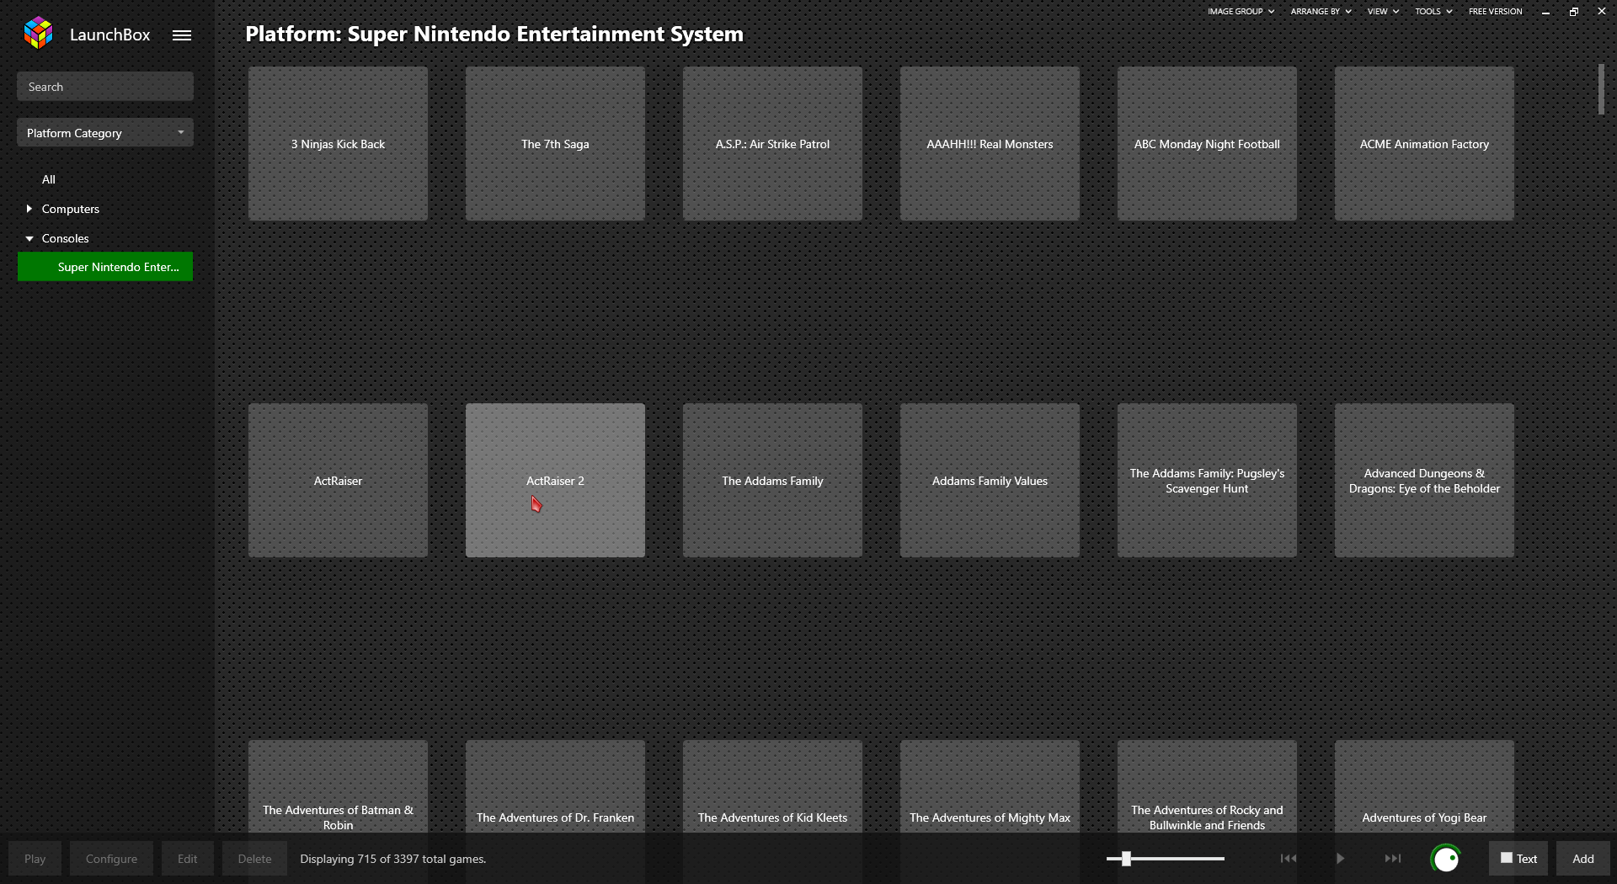Open the Arrange By menu
The height and width of the screenshot is (884, 1617).
coord(1321,12)
